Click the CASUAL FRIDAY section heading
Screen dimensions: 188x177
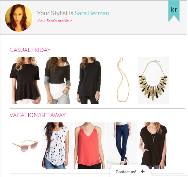30,50
